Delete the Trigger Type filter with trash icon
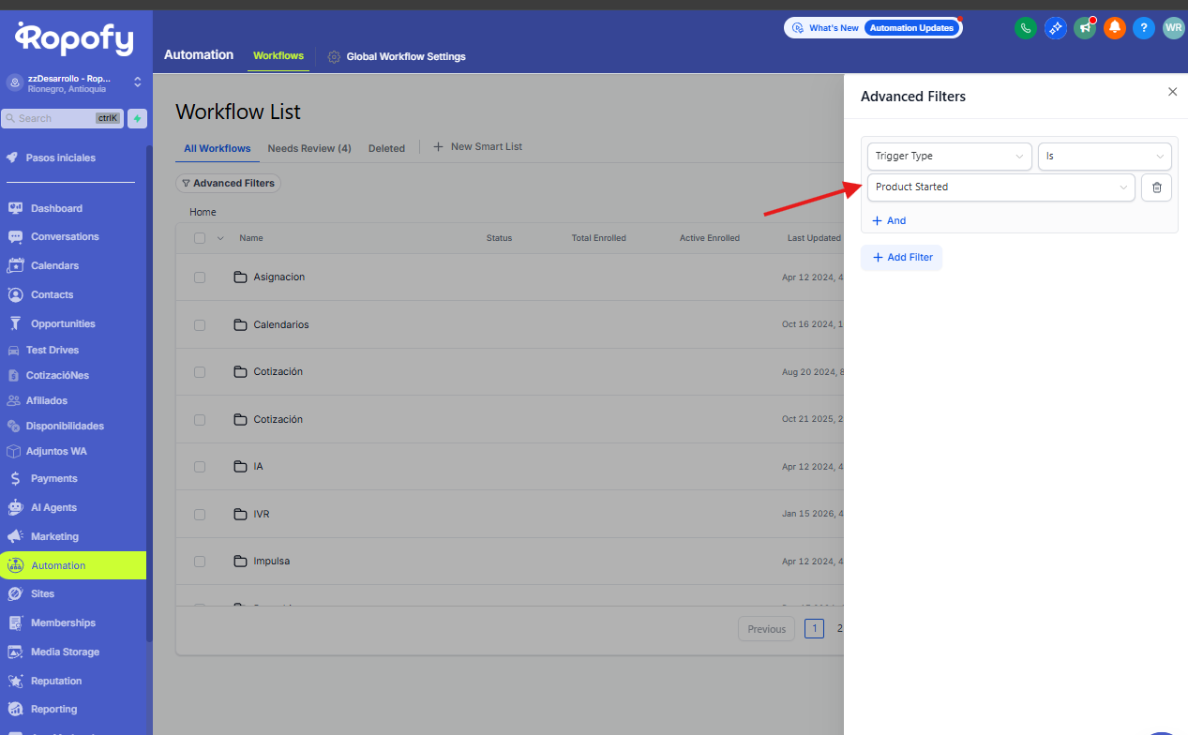Image resolution: width=1188 pixels, height=735 pixels. point(1156,187)
